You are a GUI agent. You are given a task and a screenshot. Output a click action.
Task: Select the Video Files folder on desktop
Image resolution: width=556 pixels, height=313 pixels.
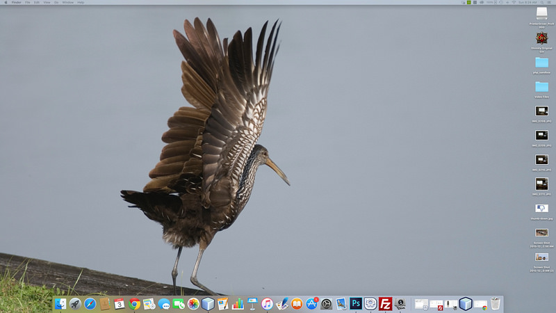pos(541,86)
